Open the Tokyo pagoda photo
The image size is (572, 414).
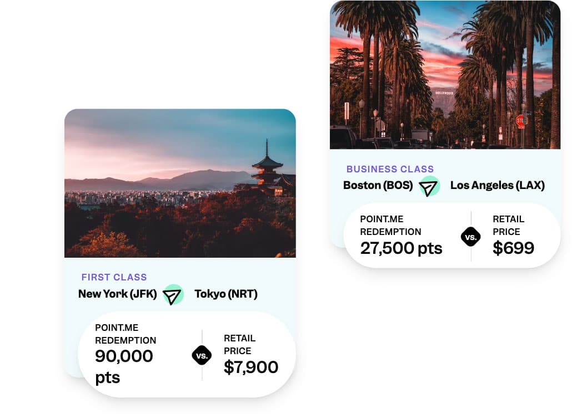[x=180, y=183]
